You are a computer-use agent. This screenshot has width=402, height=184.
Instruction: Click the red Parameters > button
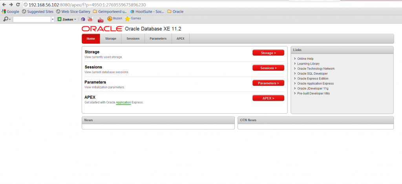268,83
